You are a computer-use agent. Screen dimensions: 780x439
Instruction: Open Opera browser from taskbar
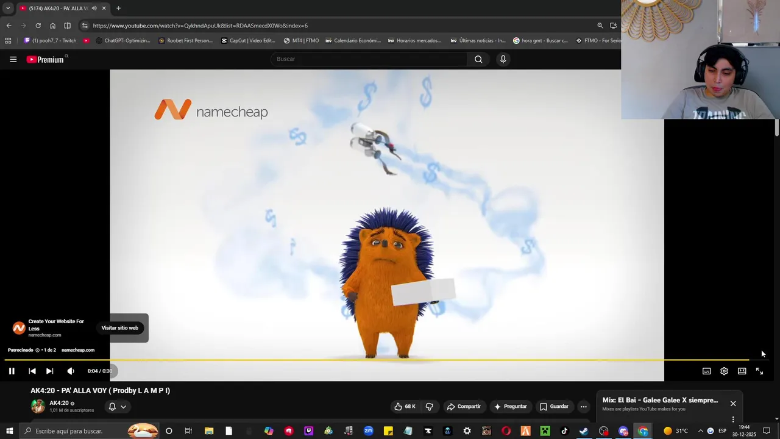pos(506,431)
